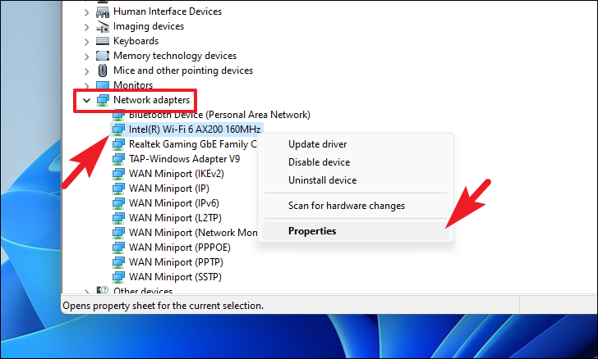Select Scan for hardware changes
The width and height of the screenshot is (598, 359).
347,206
